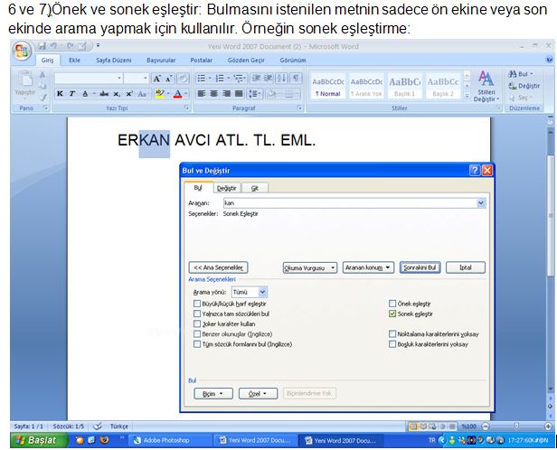Open the Okuma Vurgusu dropdown

click(x=310, y=267)
